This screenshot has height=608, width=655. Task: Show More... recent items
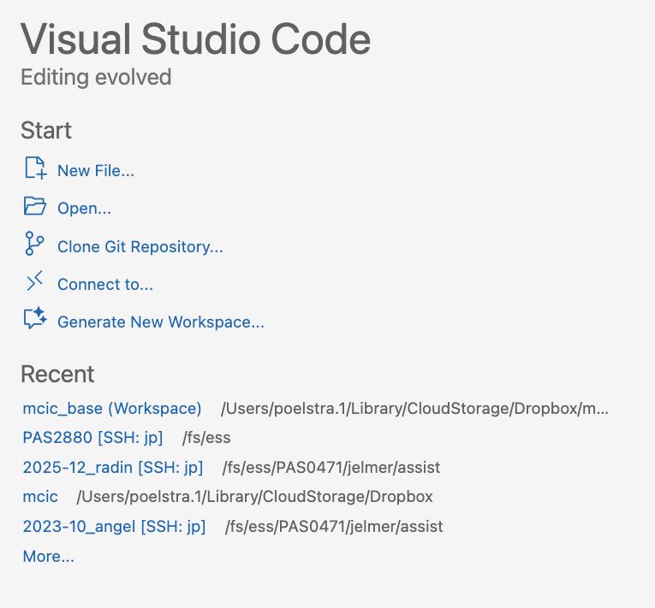pyautogui.click(x=49, y=556)
